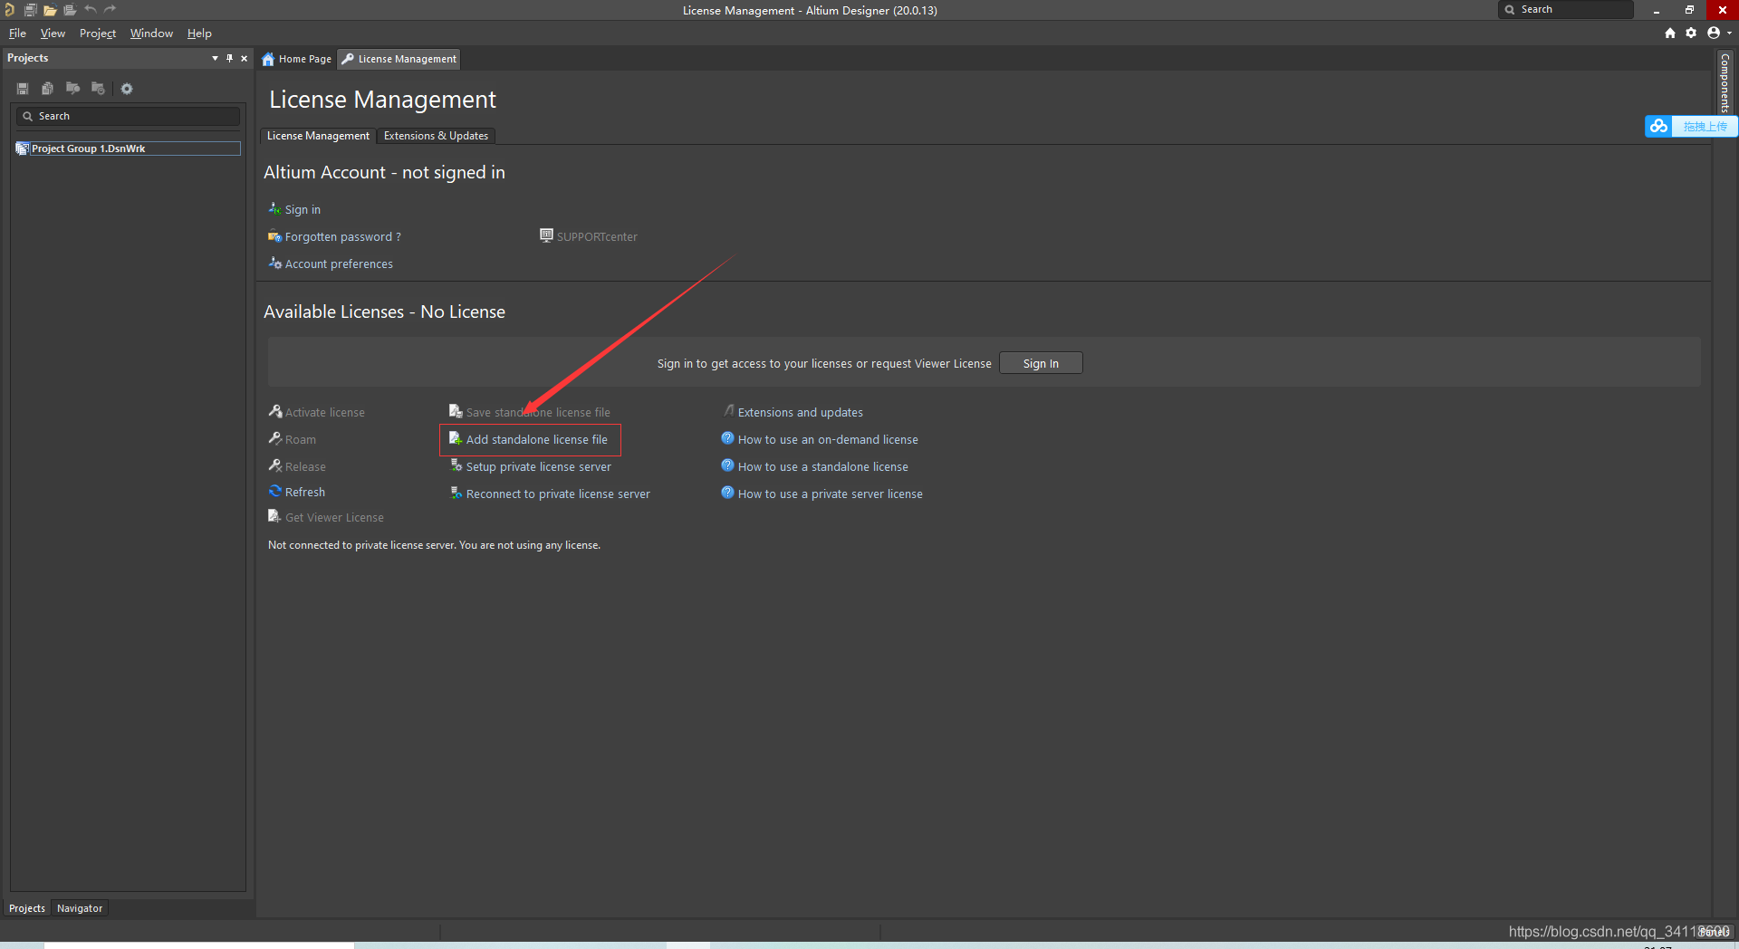Click Save standalone license file
This screenshot has width=1739, height=949.
coord(538,412)
